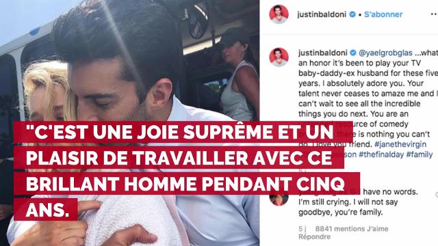The height and width of the screenshot is (246, 438).
Task: Like the 'have no words' comment heart
Action: click(437, 195)
